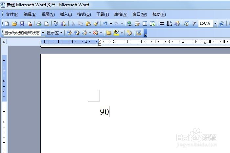
Task: Toggle the Document Map
Action: 186,24
